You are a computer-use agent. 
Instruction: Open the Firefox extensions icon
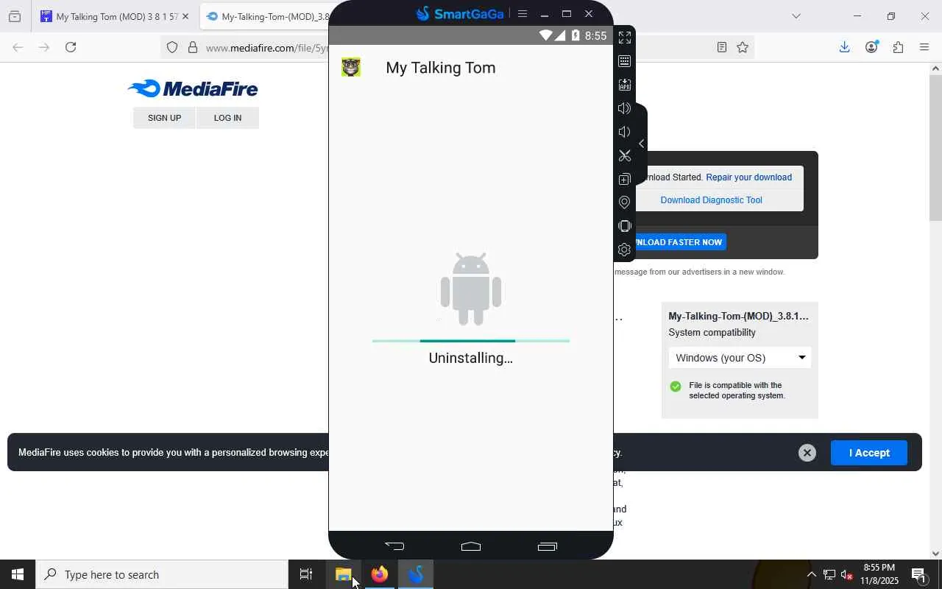[x=898, y=47]
